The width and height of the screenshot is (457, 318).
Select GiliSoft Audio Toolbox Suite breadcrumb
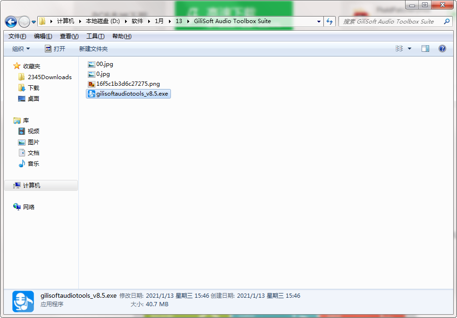coord(232,21)
